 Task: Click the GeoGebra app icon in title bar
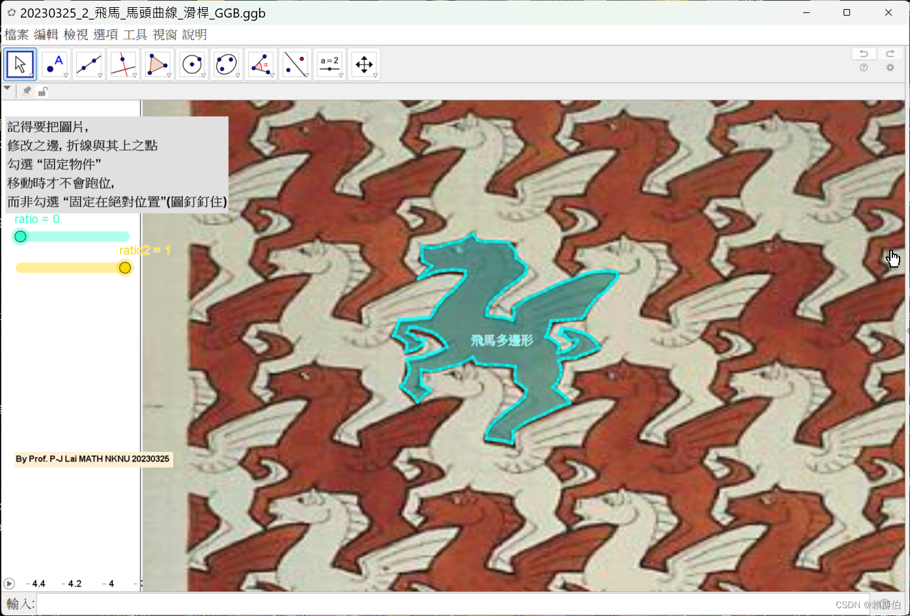[11, 12]
